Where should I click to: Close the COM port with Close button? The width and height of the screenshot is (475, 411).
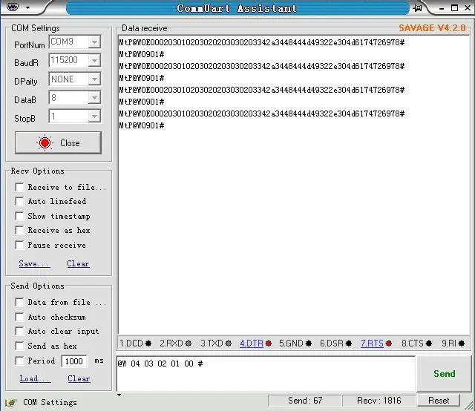click(x=58, y=142)
